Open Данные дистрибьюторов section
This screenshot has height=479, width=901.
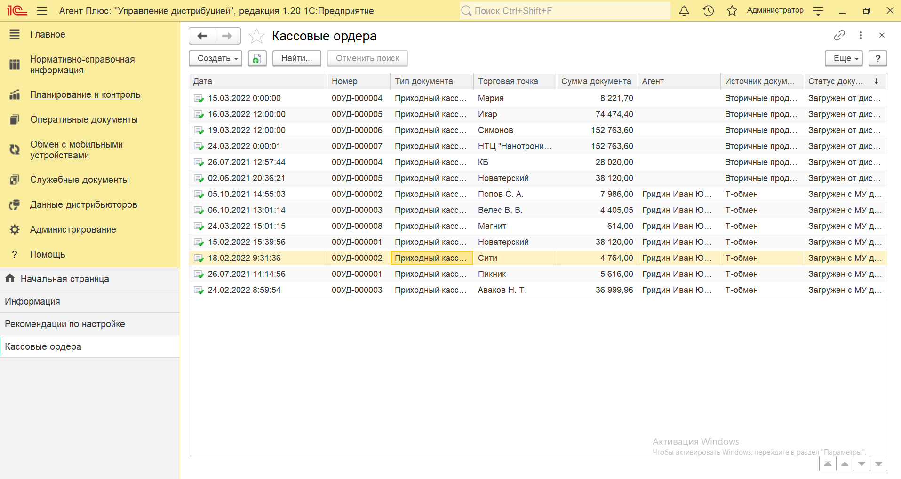pos(83,204)
